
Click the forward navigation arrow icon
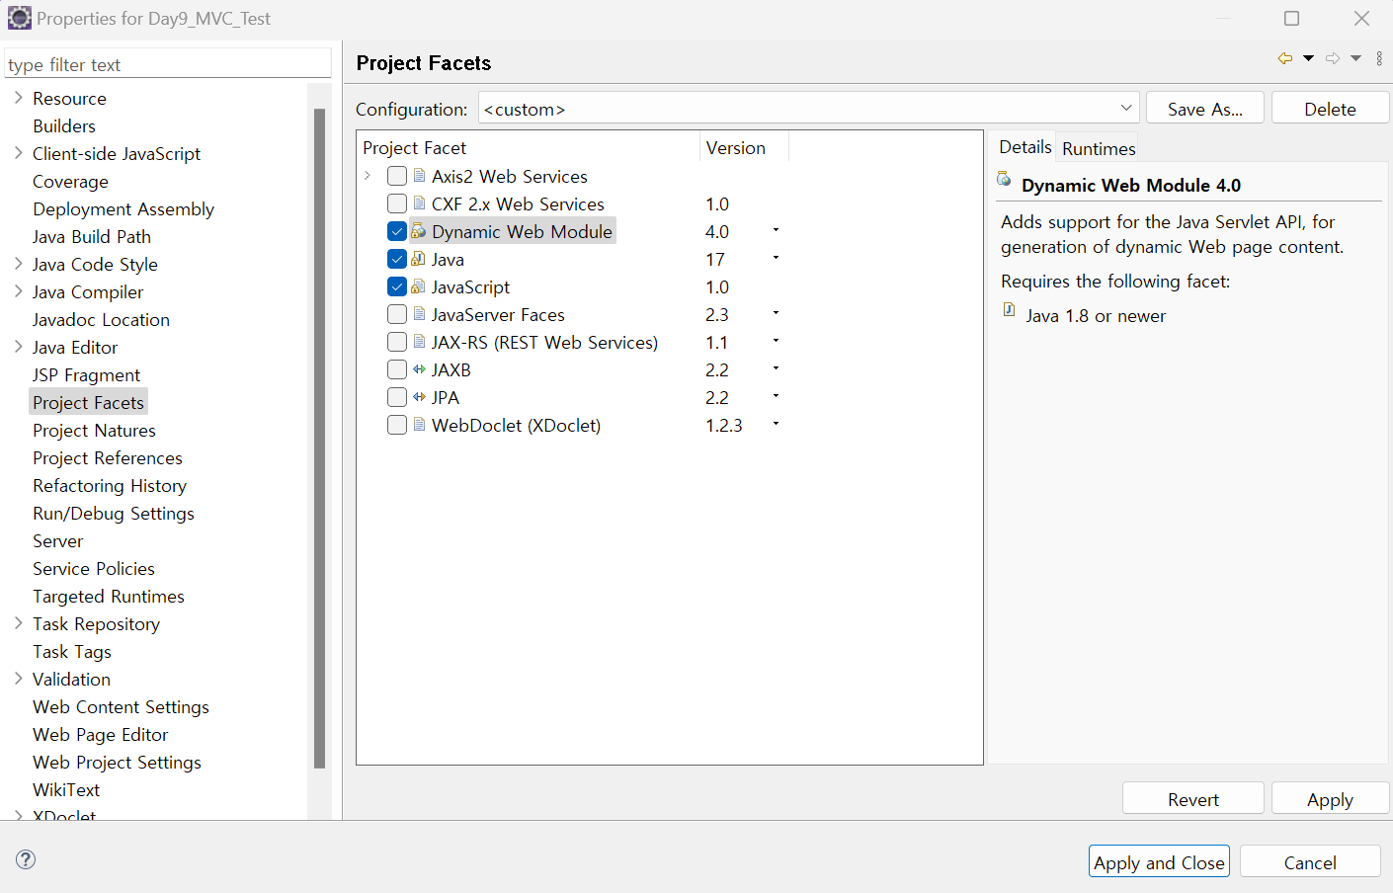tap(1333, 59)
